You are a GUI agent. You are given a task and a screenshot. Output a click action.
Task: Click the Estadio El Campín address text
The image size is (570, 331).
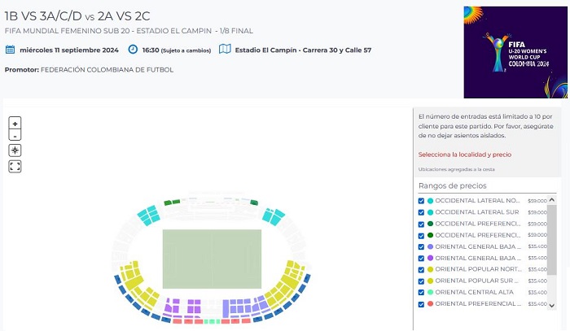[303, 50]
